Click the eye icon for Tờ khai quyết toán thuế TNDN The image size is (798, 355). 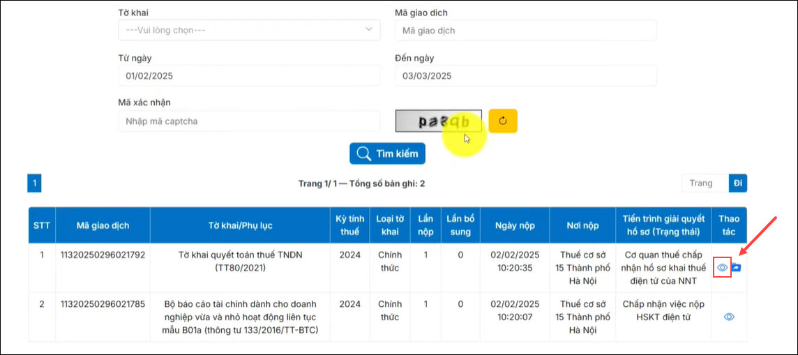[723, 267]
